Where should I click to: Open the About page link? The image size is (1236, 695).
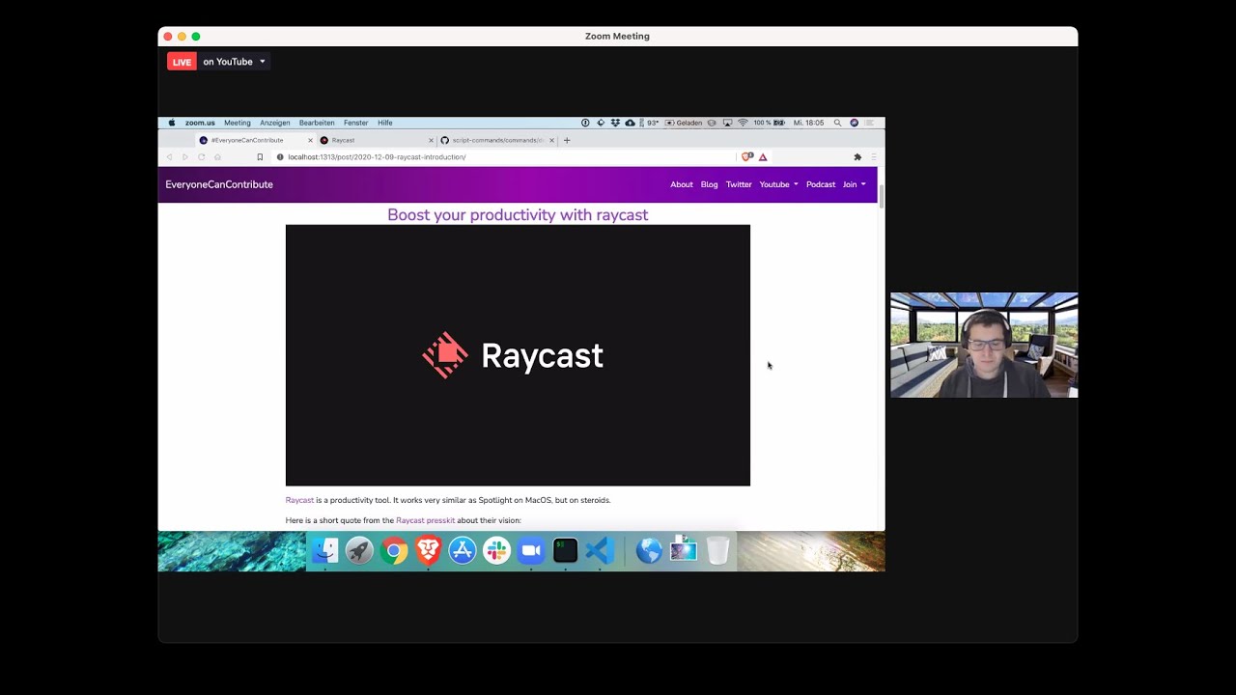point(682,184)
